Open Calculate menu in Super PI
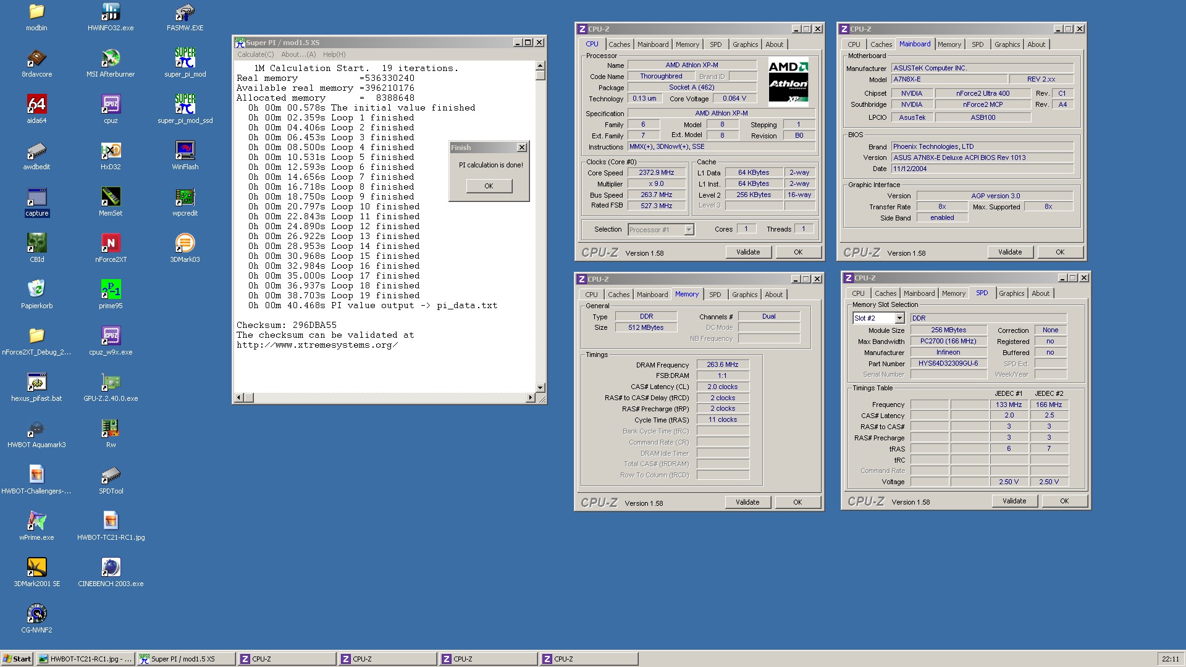This screenshot has width=1186, height=667. click(256, 54)
